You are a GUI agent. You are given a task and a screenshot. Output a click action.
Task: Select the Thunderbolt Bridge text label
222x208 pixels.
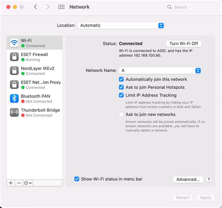click(40, 110)
